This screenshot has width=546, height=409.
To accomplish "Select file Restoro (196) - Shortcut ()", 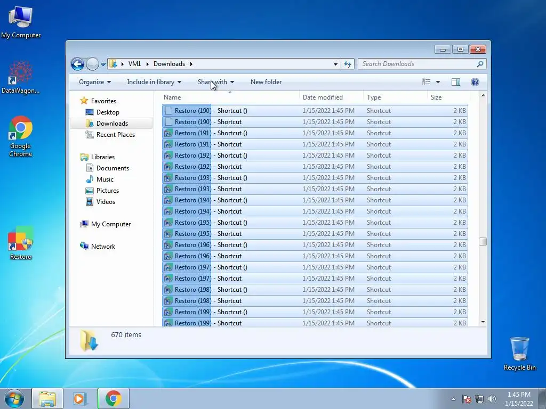I will 315,245.
